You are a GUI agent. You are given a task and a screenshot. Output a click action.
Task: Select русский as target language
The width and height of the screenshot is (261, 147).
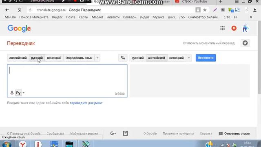point(137,58)
